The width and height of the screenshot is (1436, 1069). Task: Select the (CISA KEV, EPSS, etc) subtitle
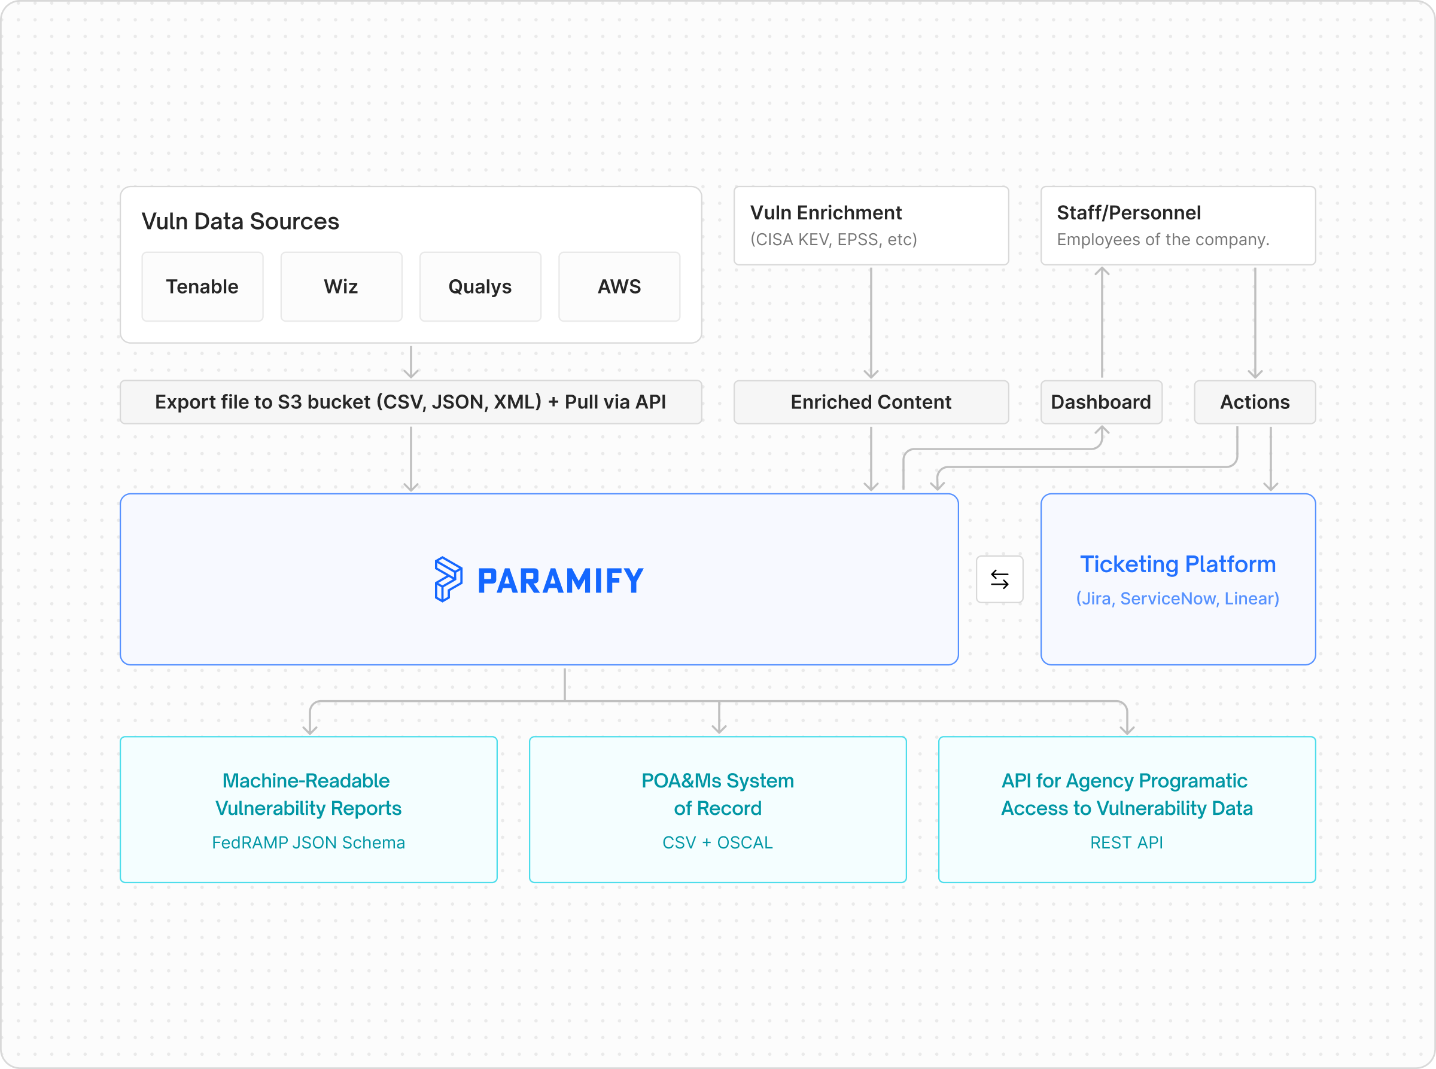[834, 239]
